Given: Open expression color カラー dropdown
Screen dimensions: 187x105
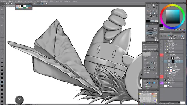Looking at the screenshot, I should [x=148, y=87].
